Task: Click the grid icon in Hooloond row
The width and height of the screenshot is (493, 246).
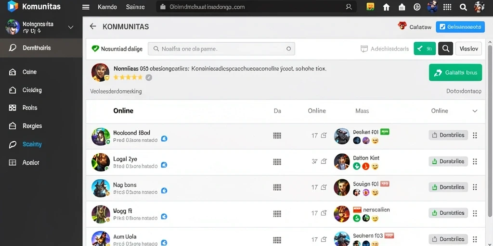Action: pyautogui.click(x=277, y=135)
